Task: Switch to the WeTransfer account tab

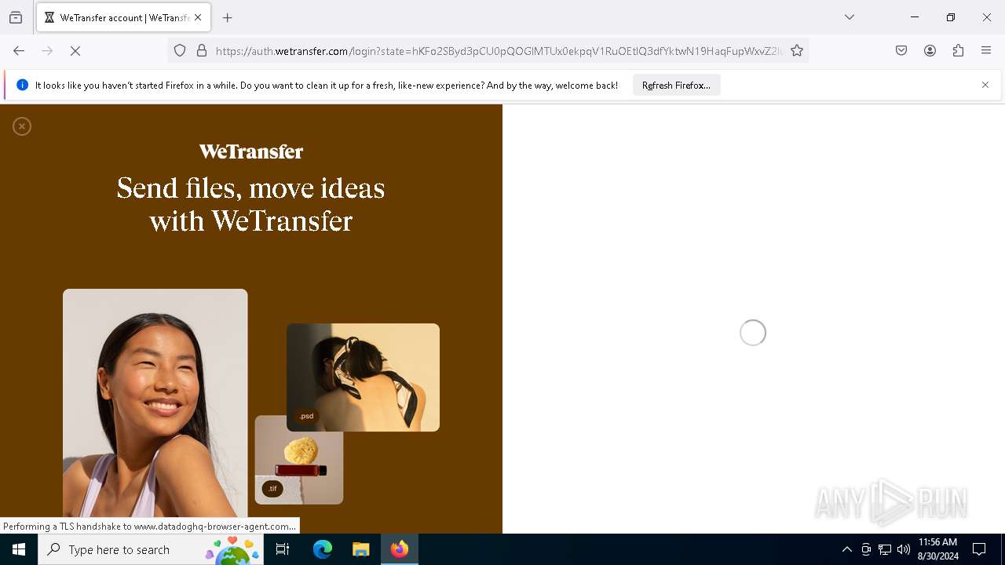Action: click(x=122, y=17)
